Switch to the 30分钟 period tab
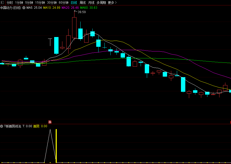The width and height of the screenshot is (231, 164). point(52,3)
